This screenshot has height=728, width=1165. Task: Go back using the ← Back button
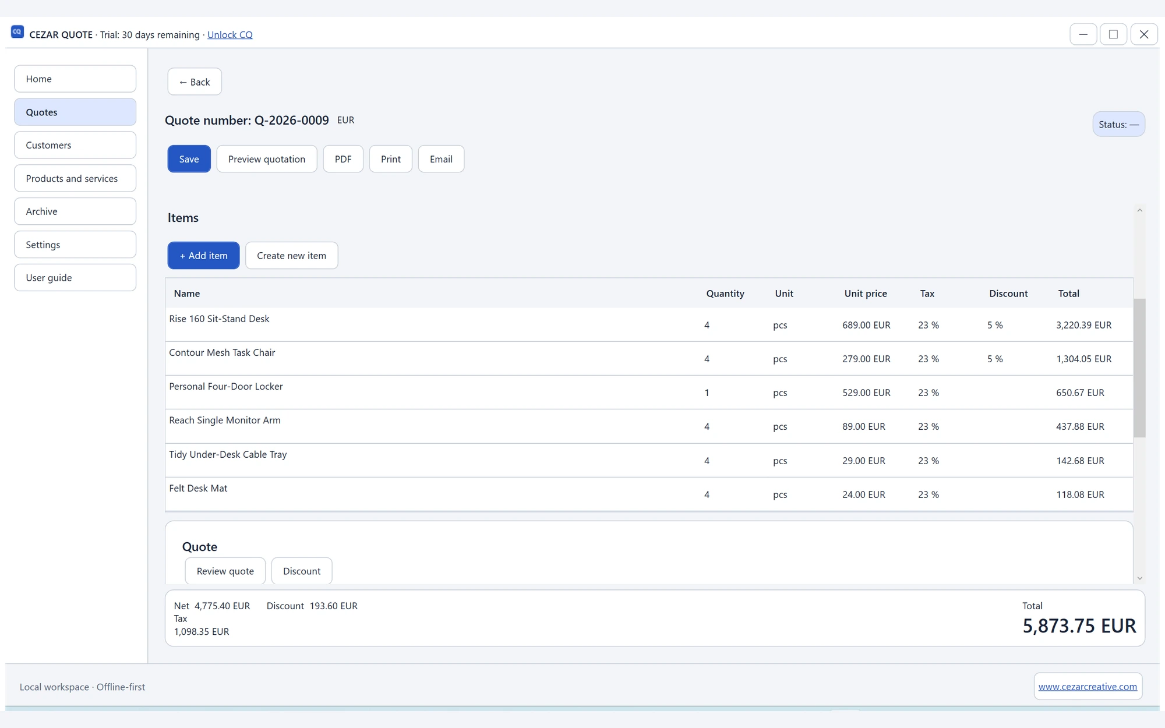click(195, 82)
